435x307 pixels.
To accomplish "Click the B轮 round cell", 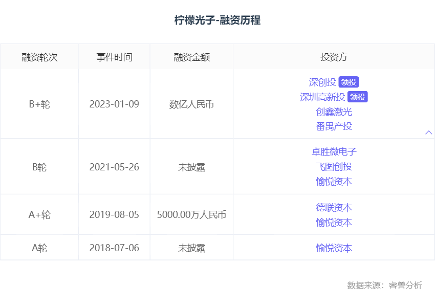I will [39, 167].
